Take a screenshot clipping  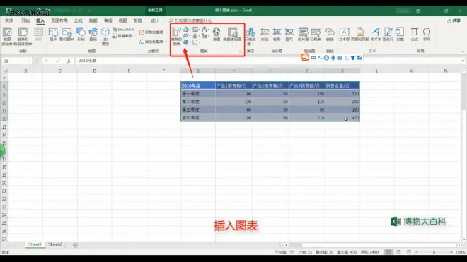pos(123,36)
